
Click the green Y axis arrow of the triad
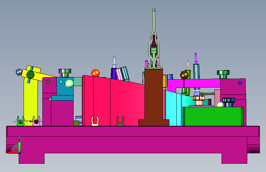20,147
